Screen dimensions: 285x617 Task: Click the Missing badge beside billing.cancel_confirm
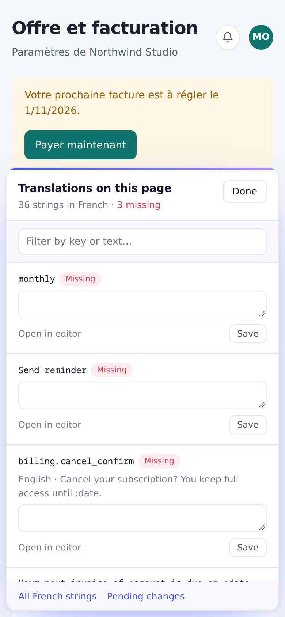tap(159, 461)
